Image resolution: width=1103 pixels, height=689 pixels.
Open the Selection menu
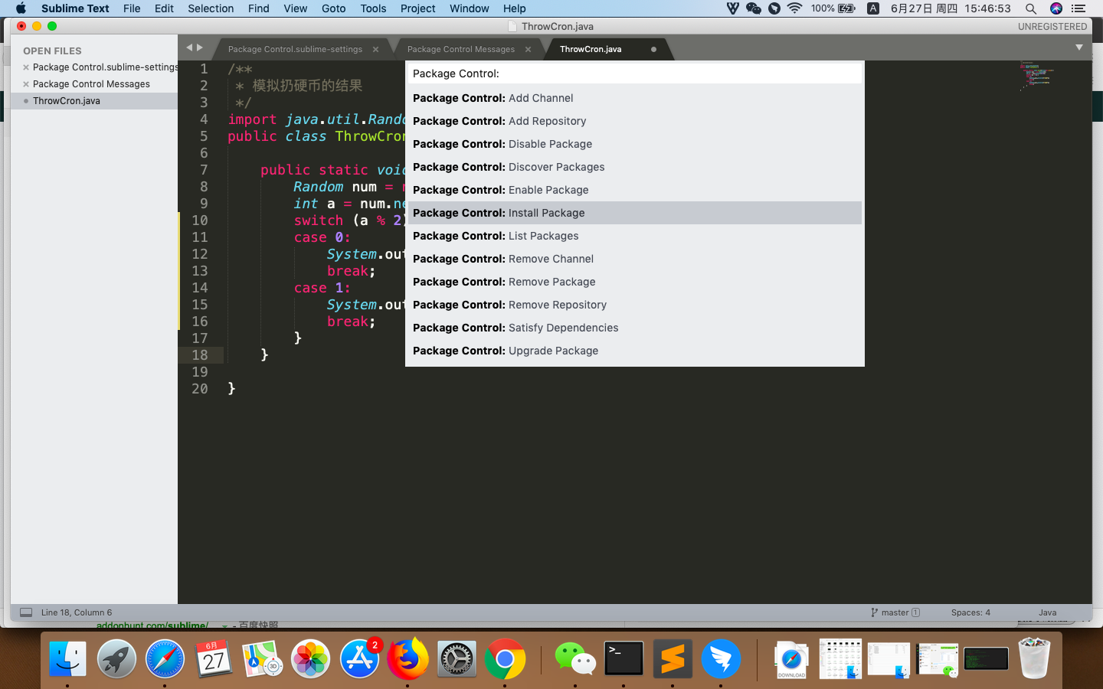coord(211,8)
